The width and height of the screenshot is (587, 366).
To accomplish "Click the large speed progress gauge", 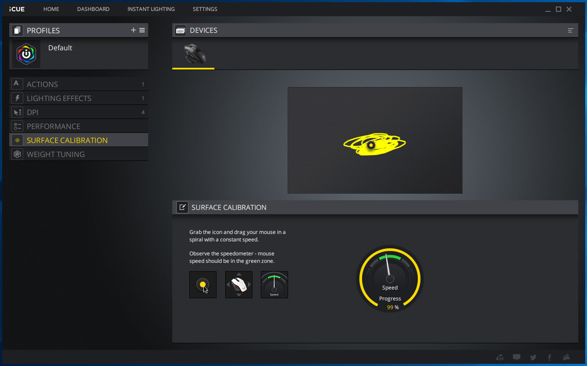I will coord(390,279).
